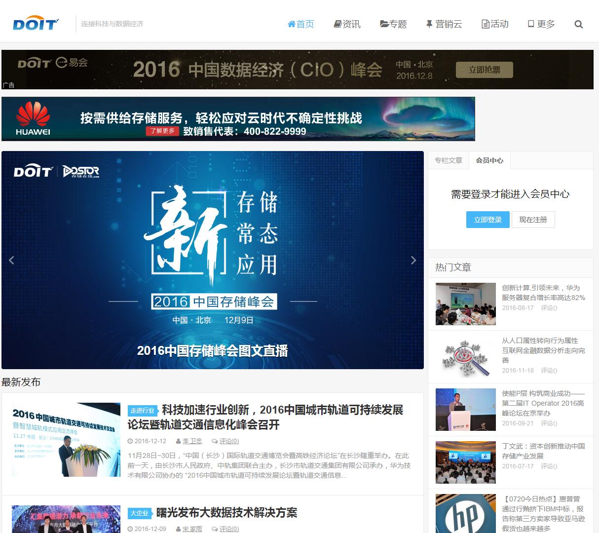
Task: Open article 丁文武:资本创新推动中国存储产业发展
Action: (x=544, y=451)
